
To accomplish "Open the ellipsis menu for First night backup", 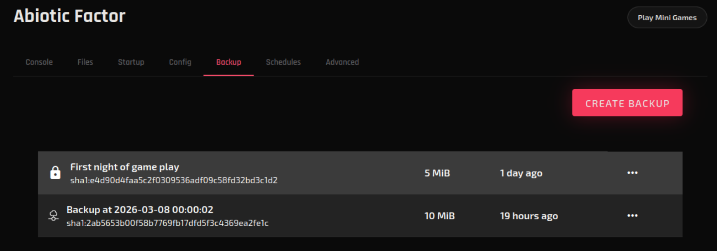I will point(633,173).
